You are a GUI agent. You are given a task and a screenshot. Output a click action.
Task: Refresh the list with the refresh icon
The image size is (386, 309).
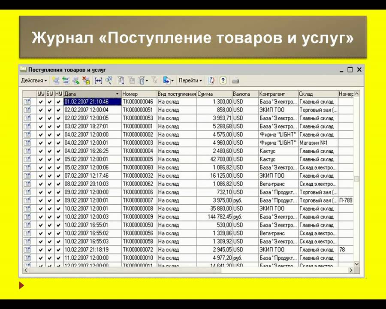tap(211, 81)
